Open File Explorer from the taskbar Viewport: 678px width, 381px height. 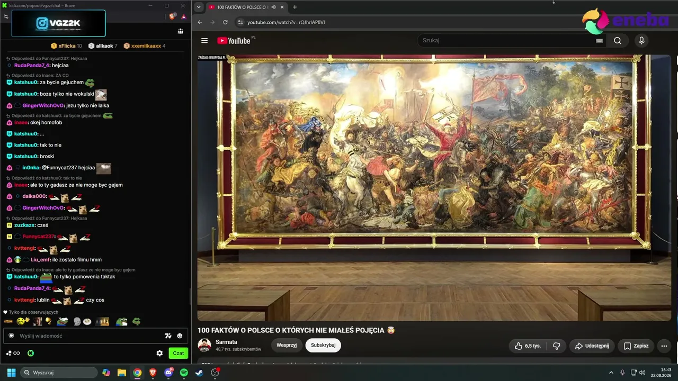pyautogui.click(x=121, y=373)
